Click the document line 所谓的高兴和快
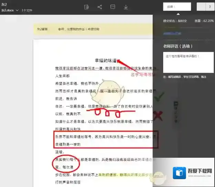 tap(68, 129)
